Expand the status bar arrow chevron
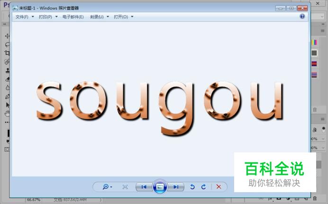 point(100,200)
